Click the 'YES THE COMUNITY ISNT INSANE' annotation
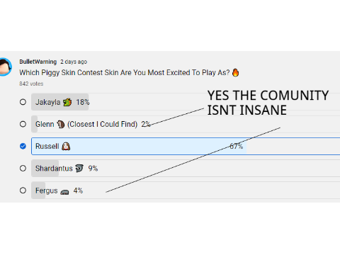The image size is (340, 255). point(268,103)
